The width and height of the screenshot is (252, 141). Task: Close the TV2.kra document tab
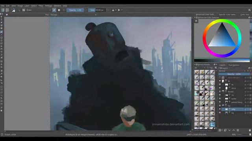pyautogui.click(x=96, y=15)
